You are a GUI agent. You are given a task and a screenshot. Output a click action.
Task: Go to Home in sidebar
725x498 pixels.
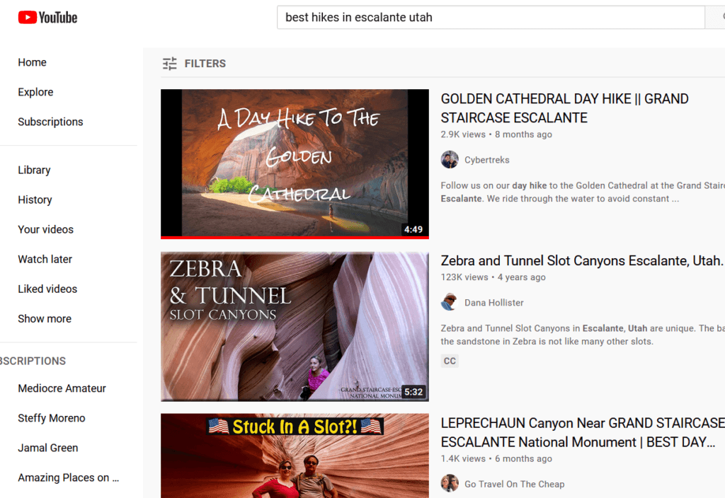click(x=33, y=62)
